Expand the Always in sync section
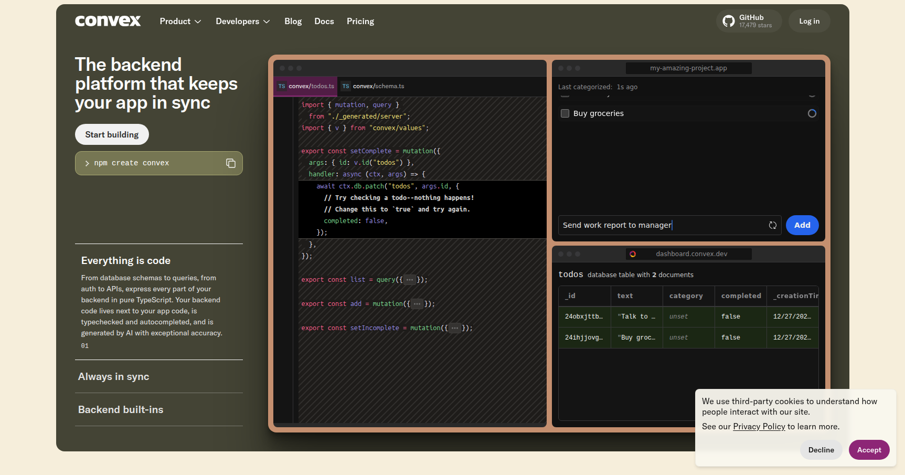The width and height of the screenshot is (905, 475). pos(113,376)
